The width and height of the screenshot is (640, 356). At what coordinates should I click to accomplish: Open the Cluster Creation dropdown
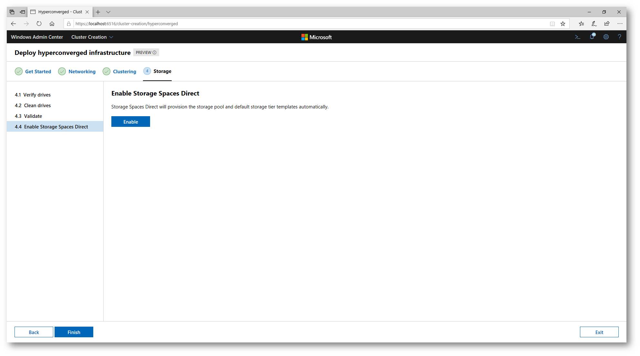click(92, 37)
